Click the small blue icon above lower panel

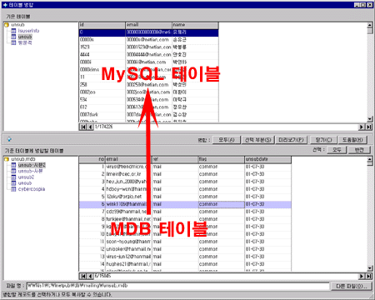click(9, 139)
